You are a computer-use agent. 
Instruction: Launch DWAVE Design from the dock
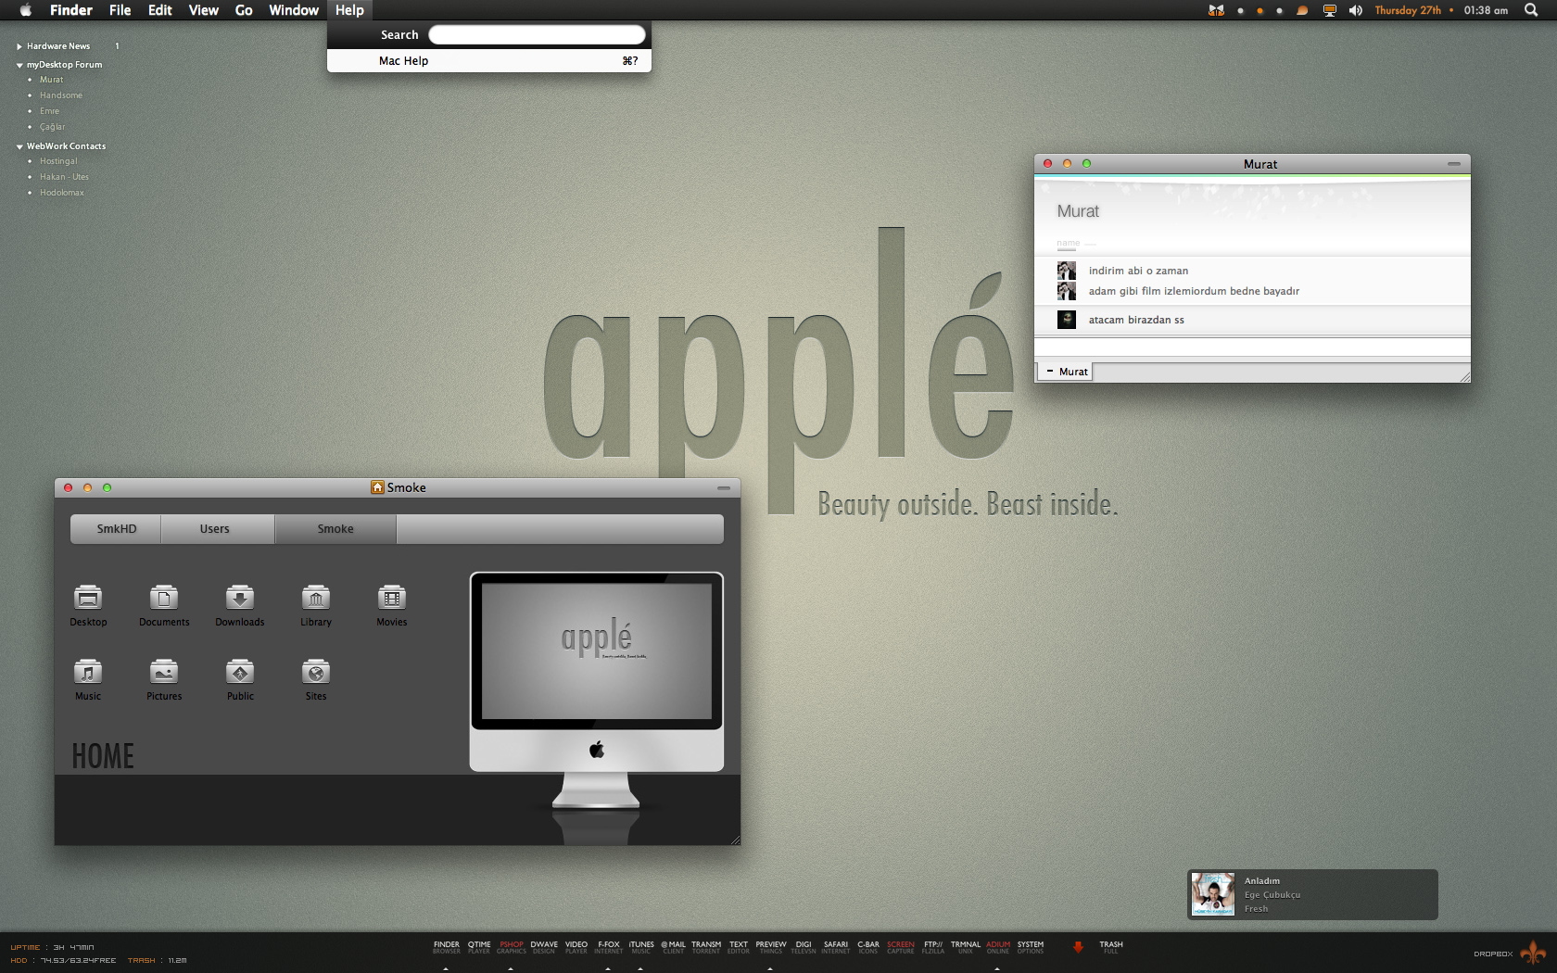tap(544, 947)
